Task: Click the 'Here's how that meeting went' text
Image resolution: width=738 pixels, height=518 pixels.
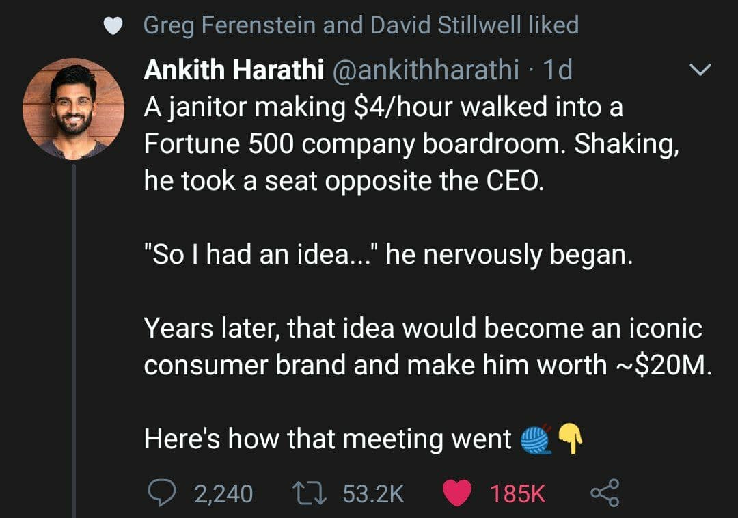Action: click(327, 439)
